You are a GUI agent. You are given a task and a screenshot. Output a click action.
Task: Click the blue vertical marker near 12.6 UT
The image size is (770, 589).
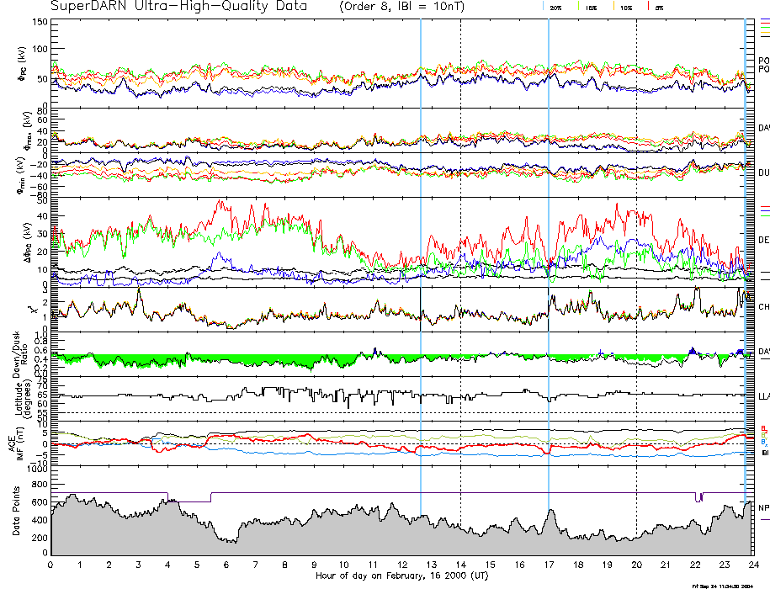pos(421,252)
